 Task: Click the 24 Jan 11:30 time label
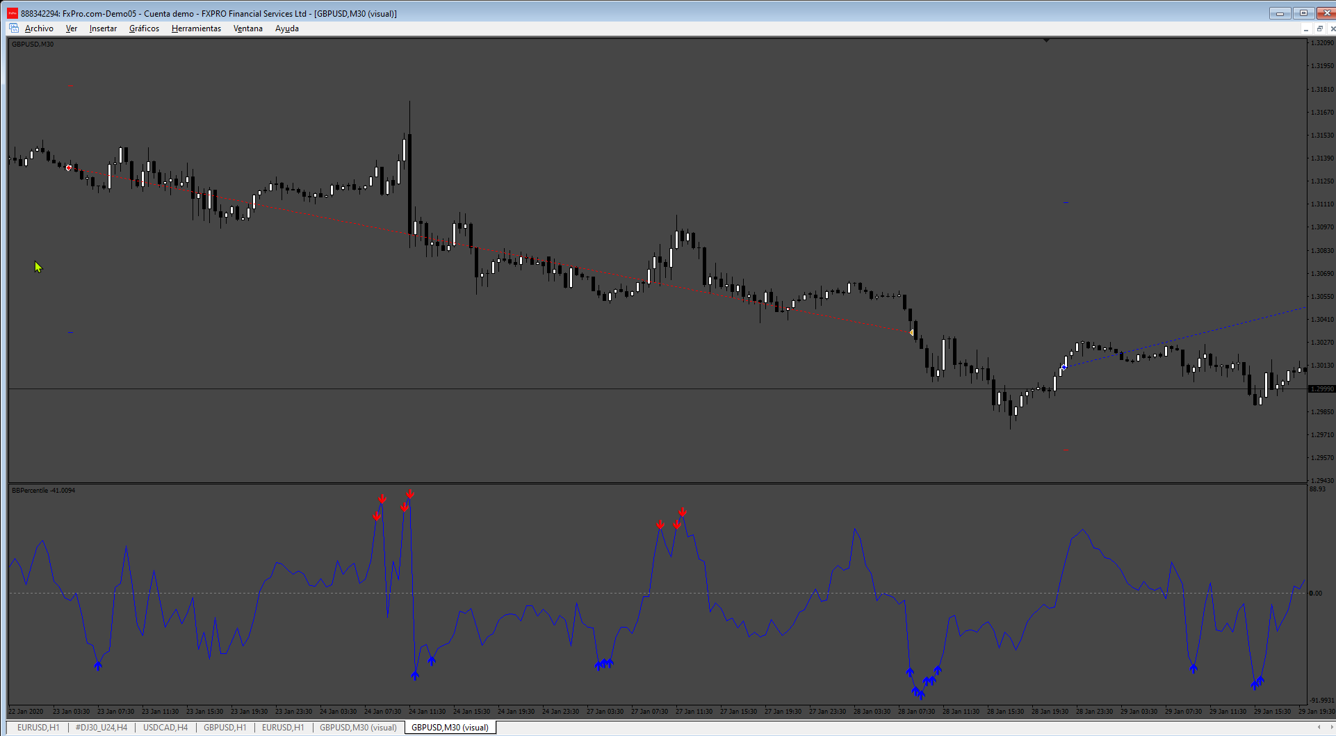pos(427,712)
